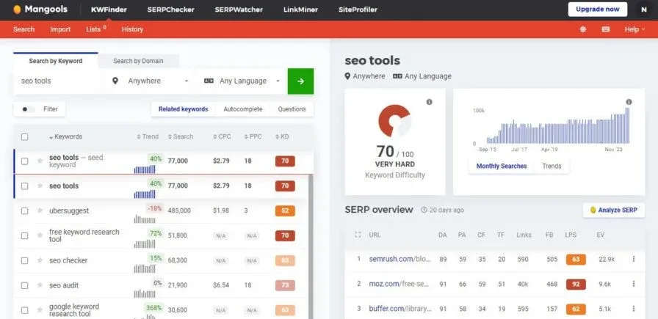Star the free keyword research tool row

coord(40,235)
